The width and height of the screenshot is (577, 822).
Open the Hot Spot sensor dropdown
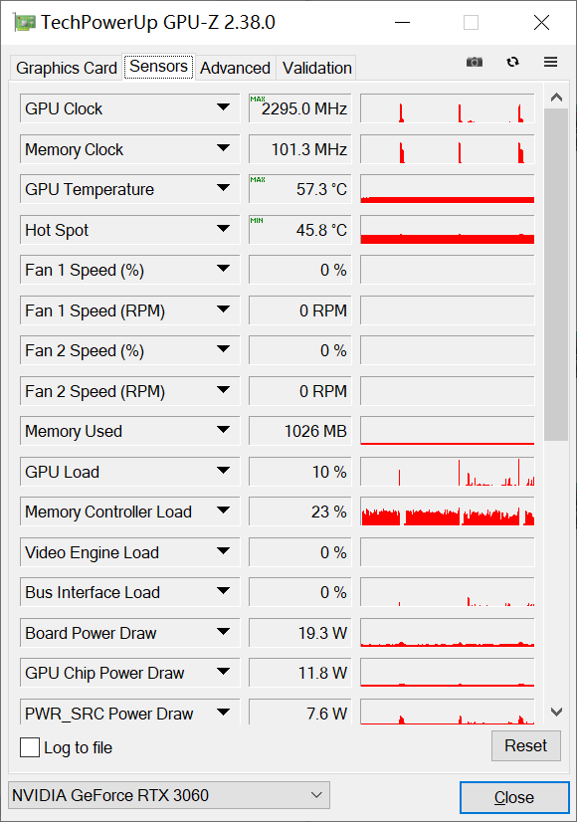(226, 230)
